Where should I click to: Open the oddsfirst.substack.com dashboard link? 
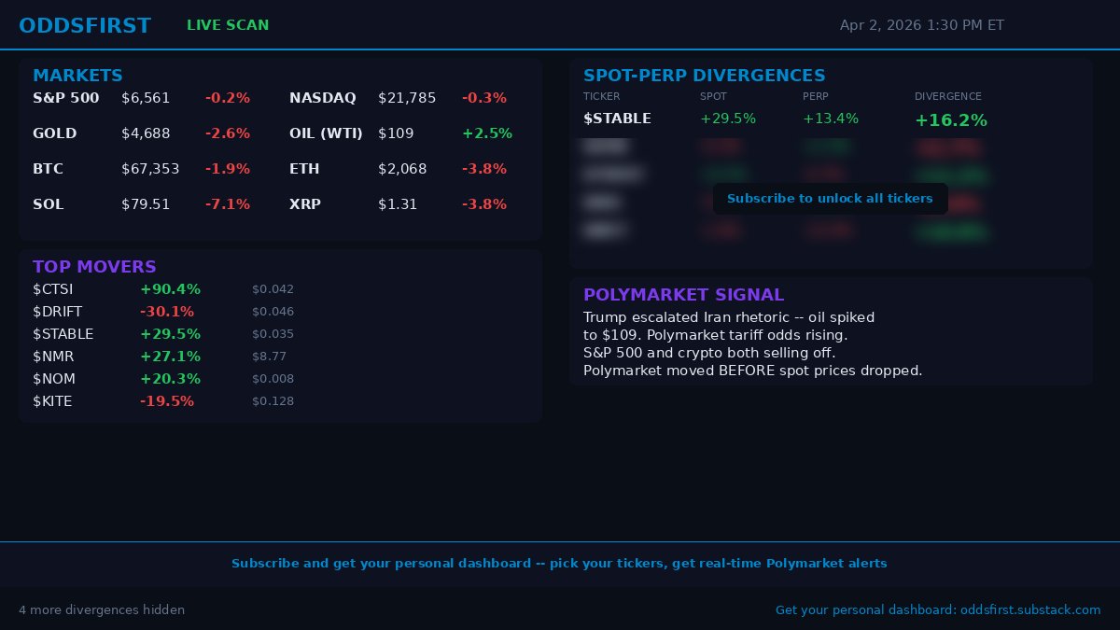coord(938,610)
